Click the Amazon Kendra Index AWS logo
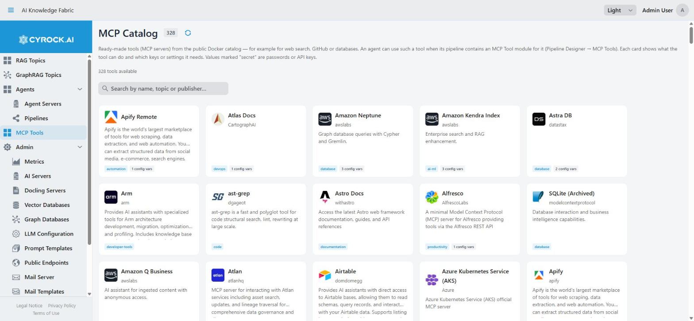This screenshot has height=321, width=694. 432,119
